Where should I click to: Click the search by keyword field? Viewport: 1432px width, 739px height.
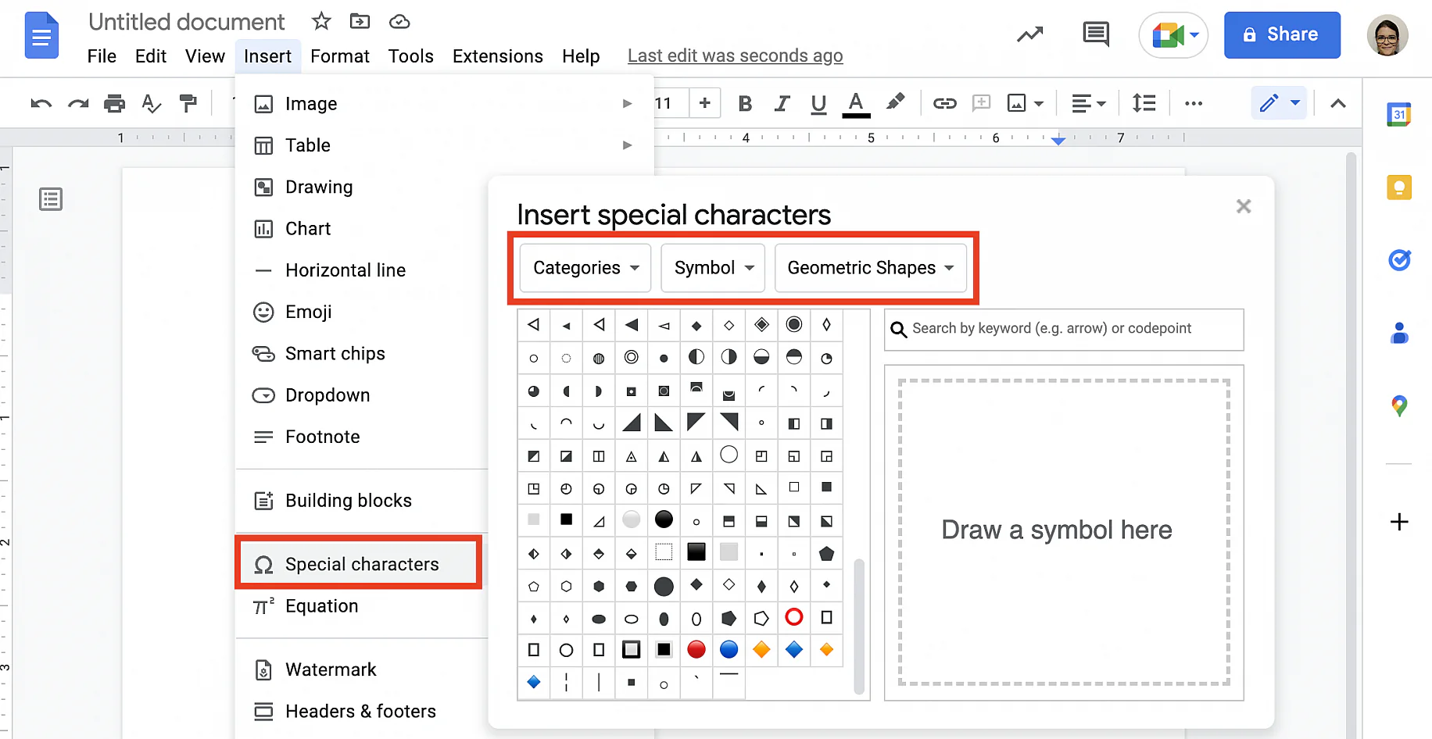(x=1063, y=329)
